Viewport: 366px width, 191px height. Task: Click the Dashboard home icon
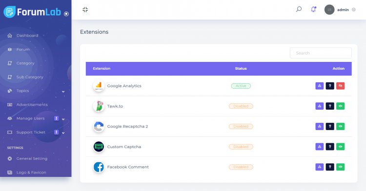pos(10,36)
